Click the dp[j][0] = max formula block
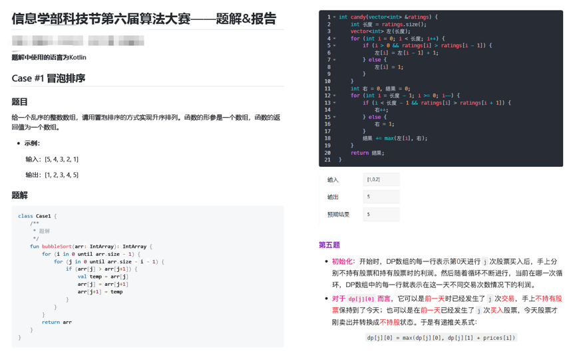Image resolution: width=577 pixels, height=357 pixels. pos(441,338)
